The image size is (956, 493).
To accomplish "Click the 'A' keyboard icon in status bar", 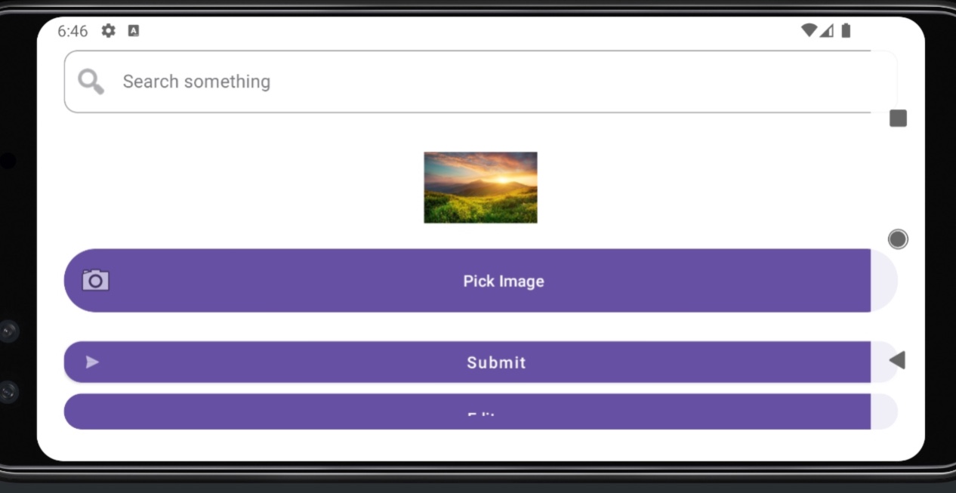I will [x=134, y=31].
